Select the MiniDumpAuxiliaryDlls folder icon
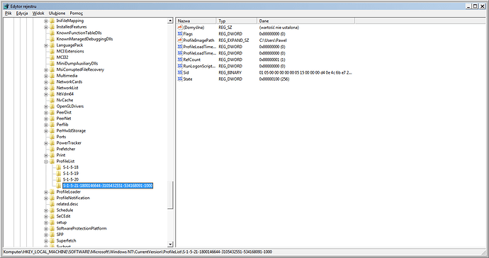The width and height of the screenshot is (489, 258). 52,64
